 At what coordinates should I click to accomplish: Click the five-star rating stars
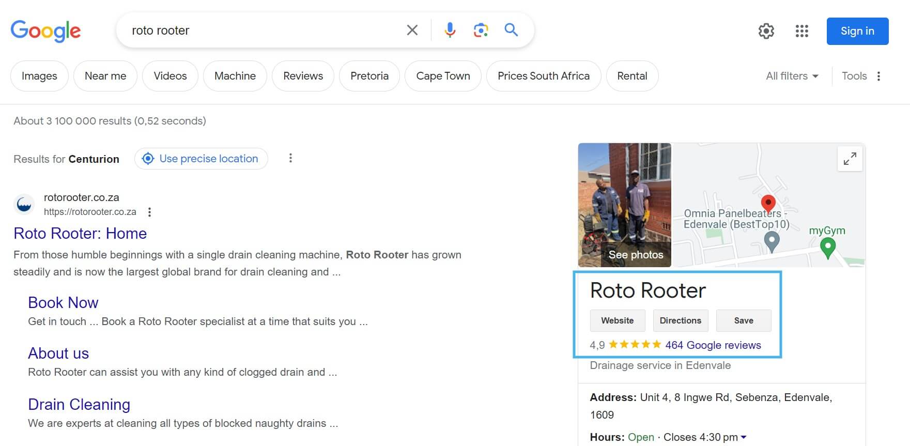click(635, 345)
